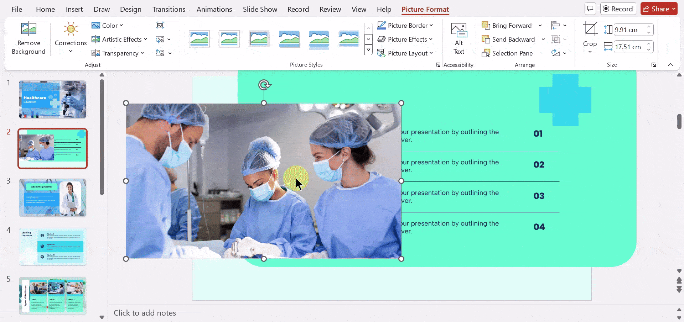This screenshot has height=322, width=684.
Task: Expand the Artistic Effects dropdown
Action: click(119, 39)
